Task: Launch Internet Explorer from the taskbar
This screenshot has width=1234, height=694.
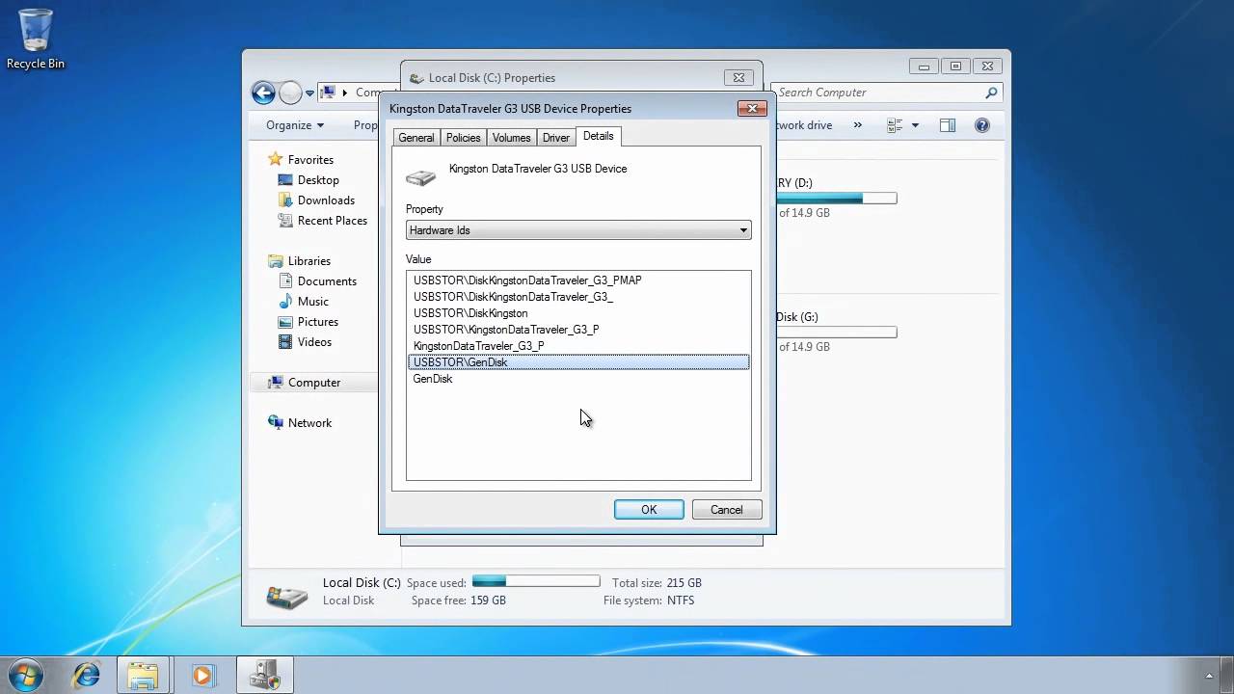Action: point(87,675)
